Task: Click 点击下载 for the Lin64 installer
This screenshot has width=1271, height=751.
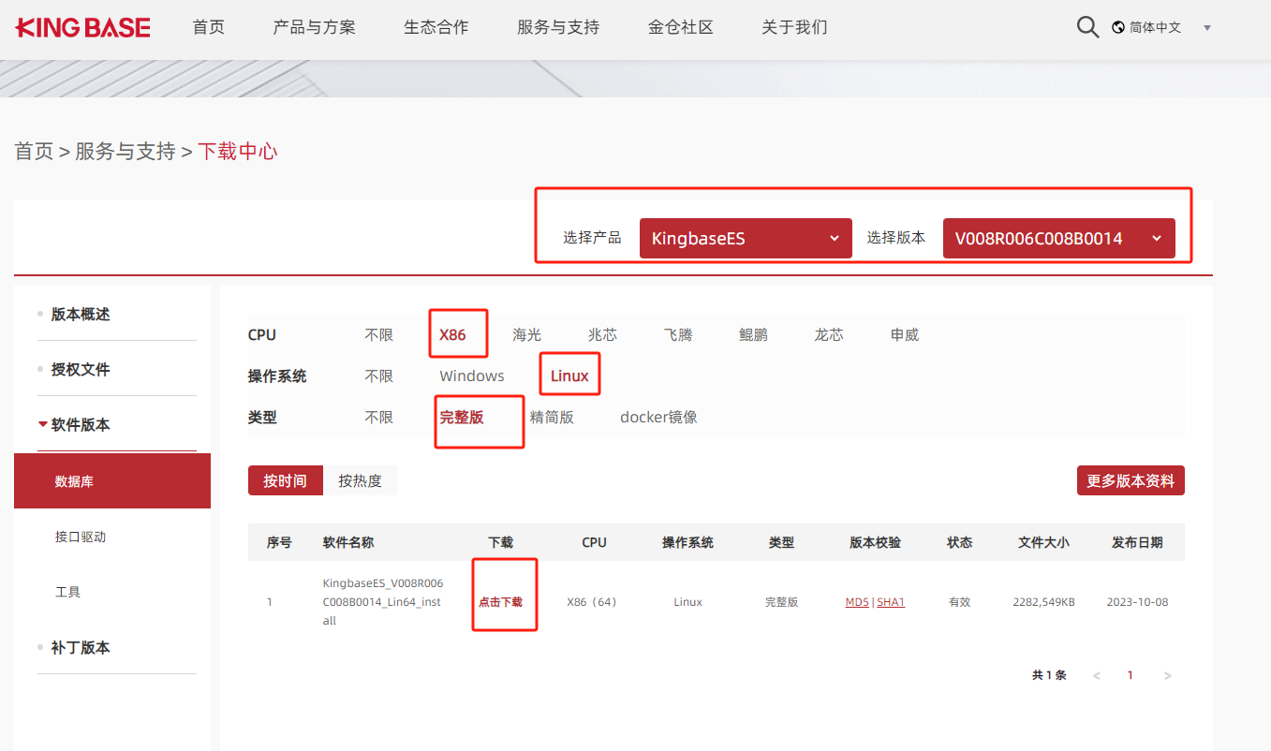Action: tap(500, 602)
